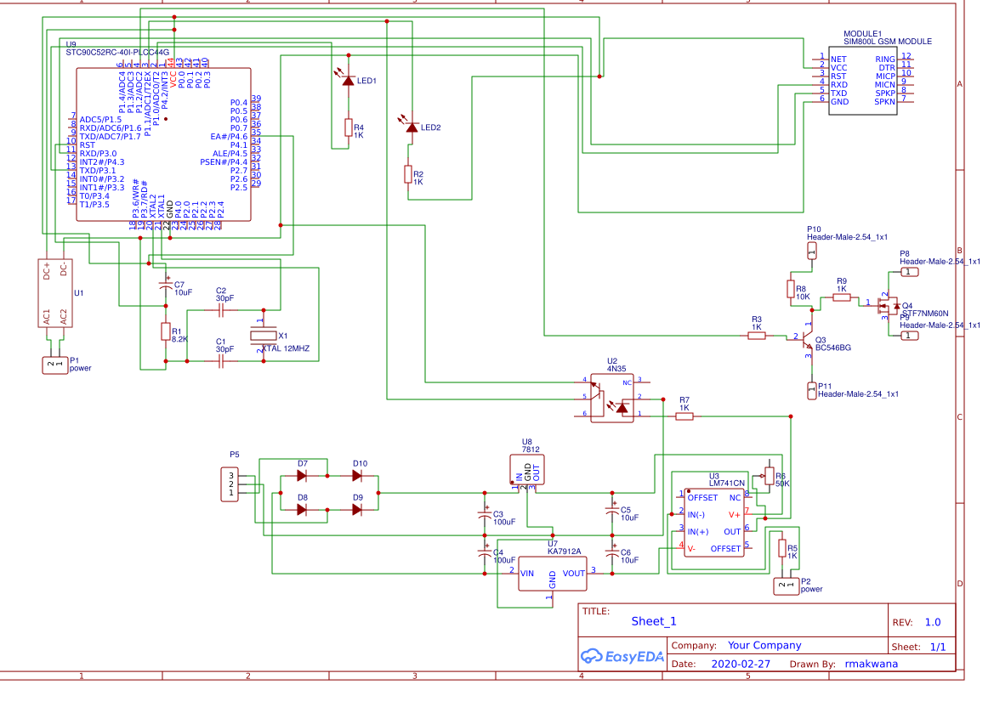Click resistor R8 10K
The width and height of the screenshot is (994, 707).
pos(791,290)
